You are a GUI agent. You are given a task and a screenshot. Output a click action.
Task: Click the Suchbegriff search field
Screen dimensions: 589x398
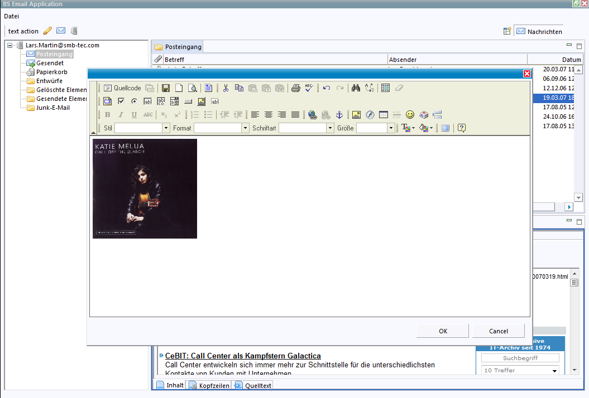pyautogui.click(x=520, y=358)
